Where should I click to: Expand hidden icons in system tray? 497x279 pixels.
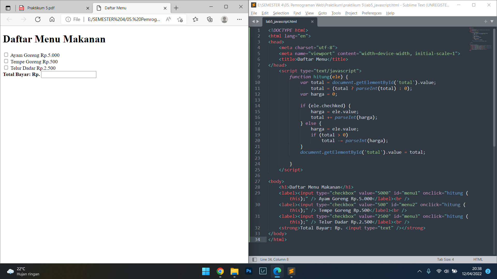click(x=419, y=271)
